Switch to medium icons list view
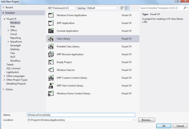This screenshot has width=189, height=129. point(127,8)
